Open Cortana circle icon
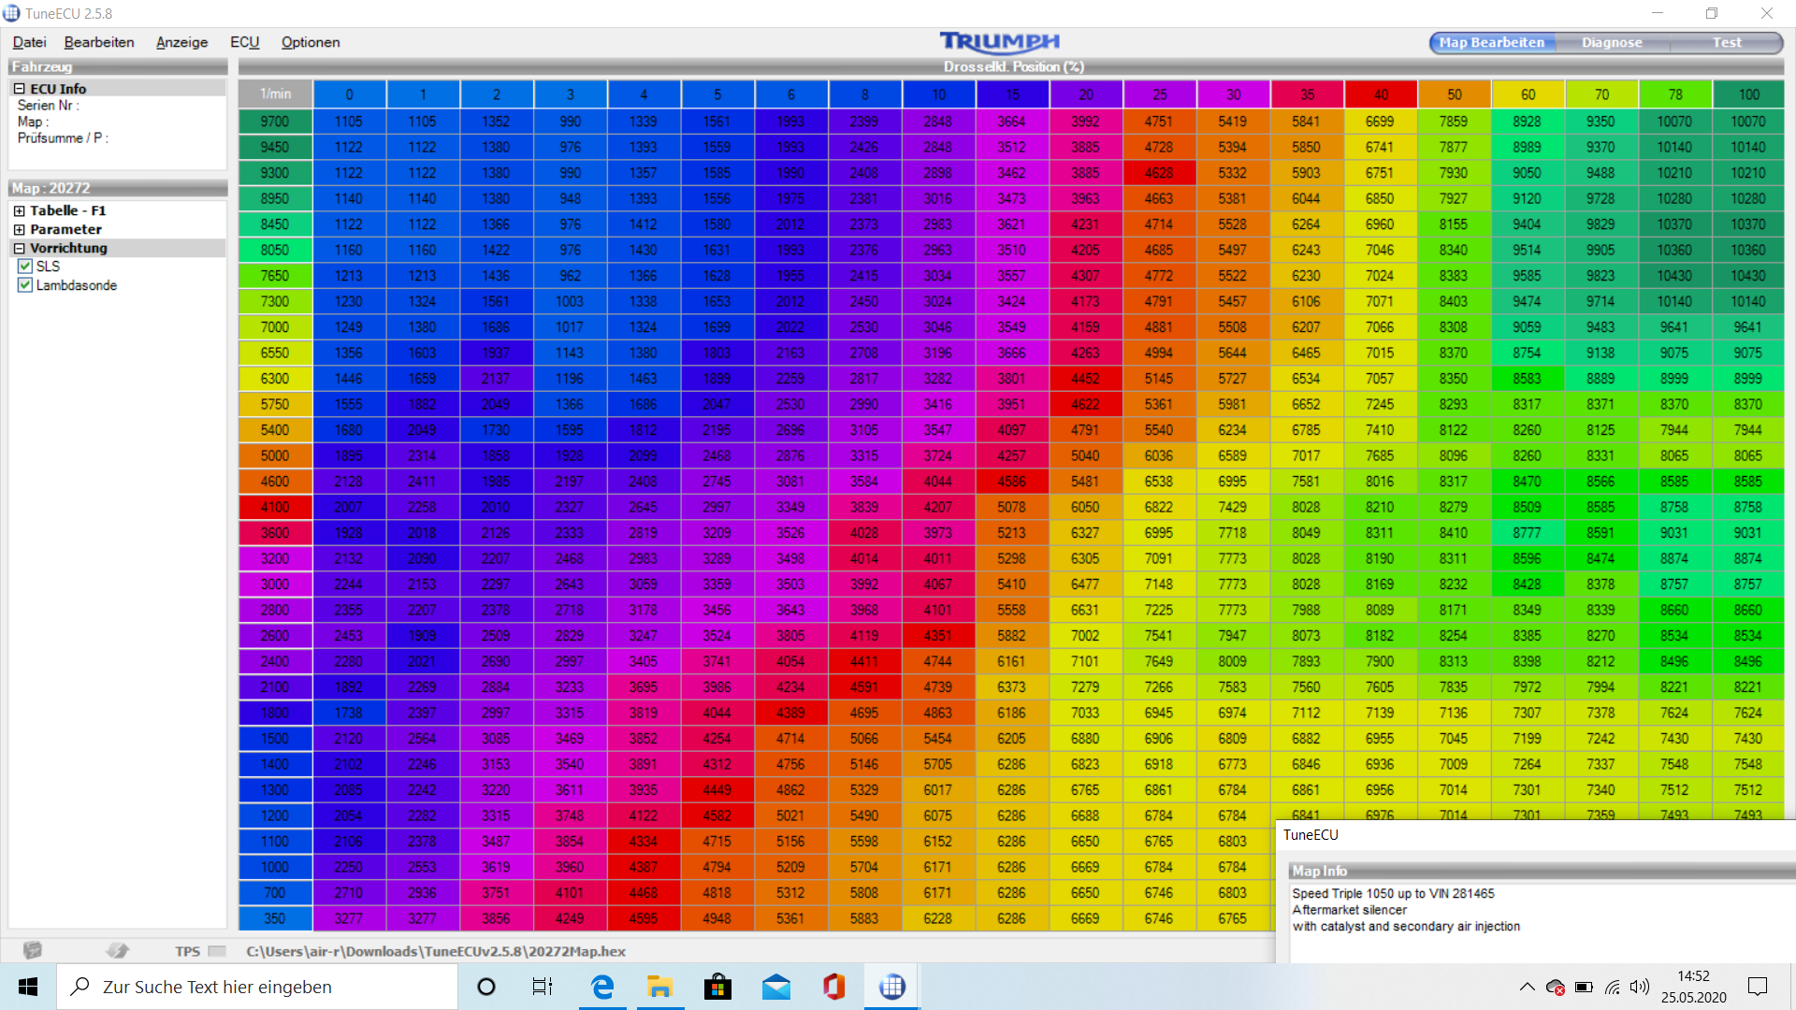Screen dimensions: 1796x1010 point(486,987)
